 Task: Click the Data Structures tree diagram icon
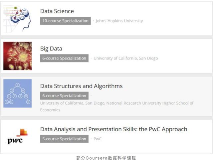tap(17, 93)
